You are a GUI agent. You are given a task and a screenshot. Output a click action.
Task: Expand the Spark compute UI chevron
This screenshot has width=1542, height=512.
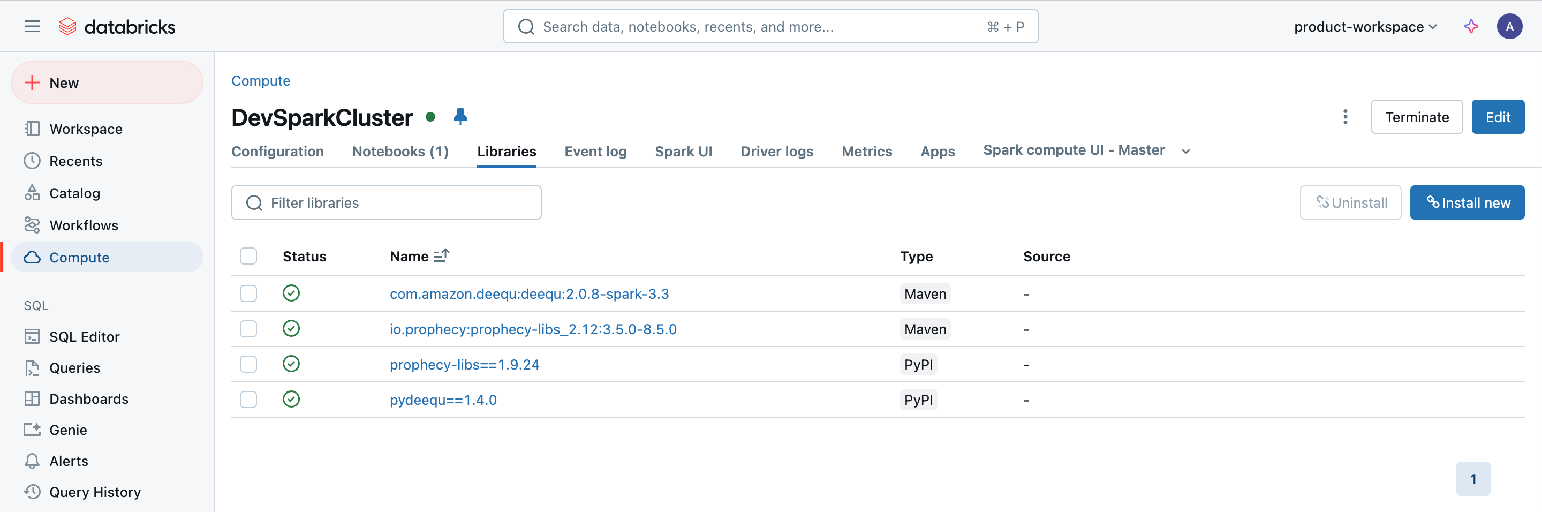pyautogui.click(x=1186, y=152)
